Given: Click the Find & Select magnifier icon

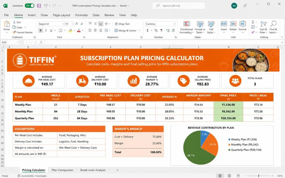Looking at the screenshot, I should click(273, 24).
